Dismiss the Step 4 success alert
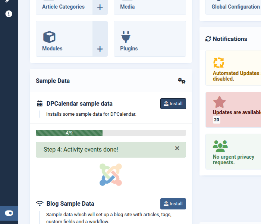 click(177, 148)
